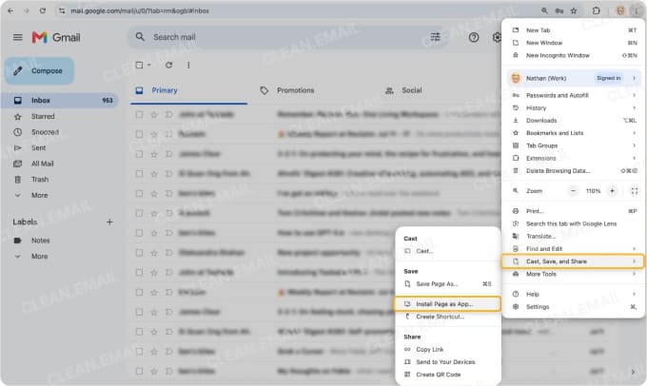647x386 pixels.
Task: Open the Inbox folder in sidebar
Action: pos(60,100)
